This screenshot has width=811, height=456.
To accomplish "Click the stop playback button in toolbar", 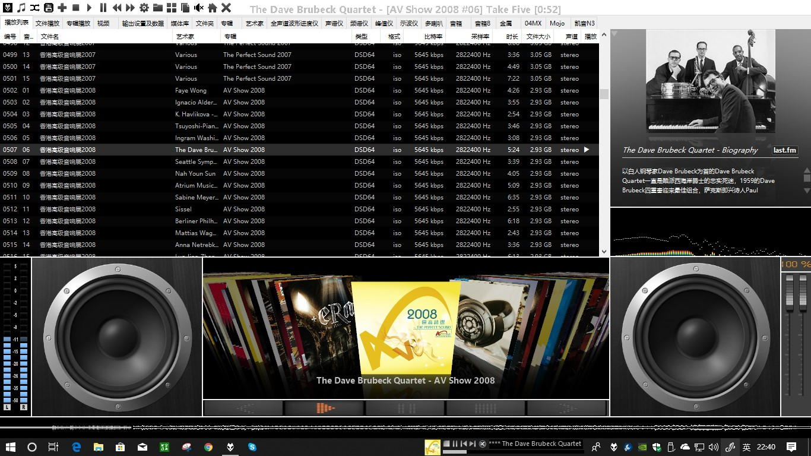I will (x=76, y=8).
